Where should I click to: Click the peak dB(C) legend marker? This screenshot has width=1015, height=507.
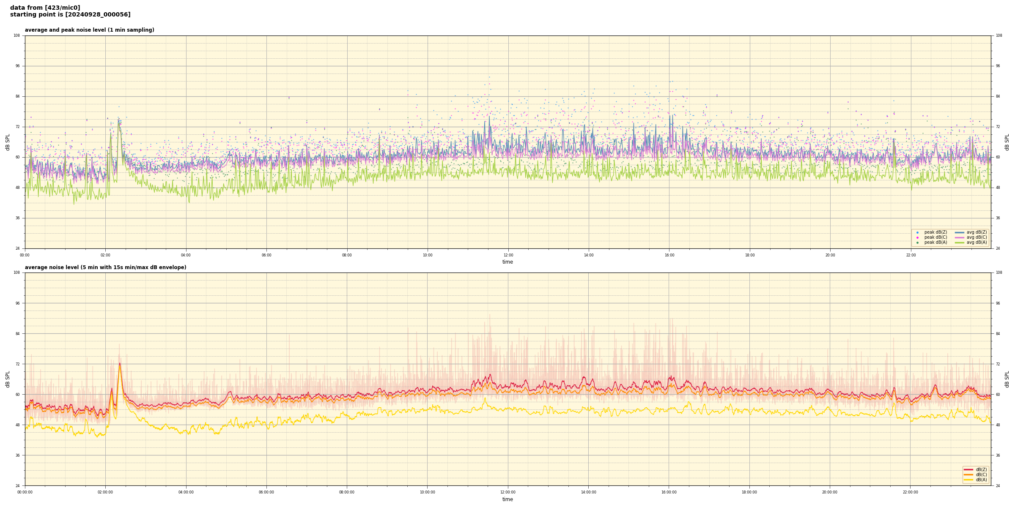(x=917, y=237)
